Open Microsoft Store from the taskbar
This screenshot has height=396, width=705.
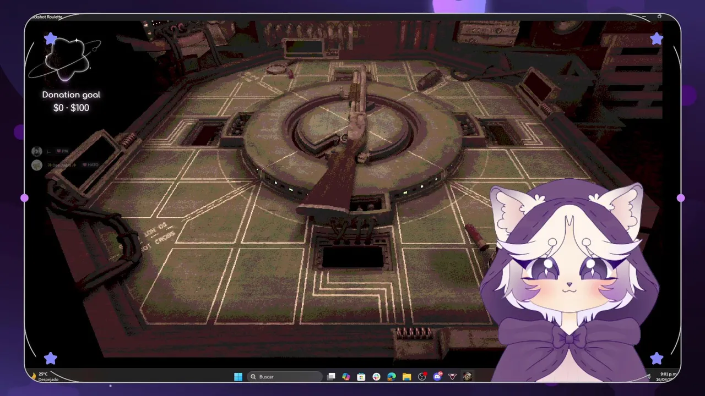coord(361,377)
